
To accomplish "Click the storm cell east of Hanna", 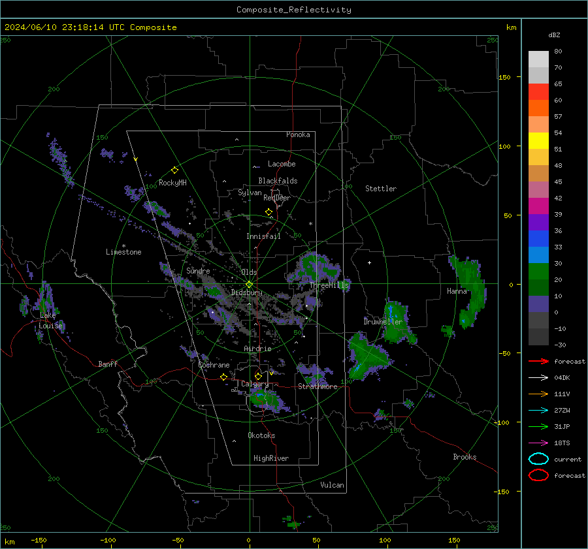I will (468, 290).
